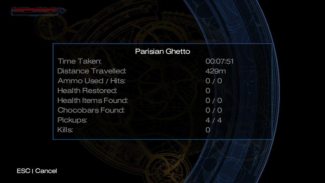Click the 4 / 4 pickups value
The height and width of the screenshot is (183, 325).
(x=214, y=120)
